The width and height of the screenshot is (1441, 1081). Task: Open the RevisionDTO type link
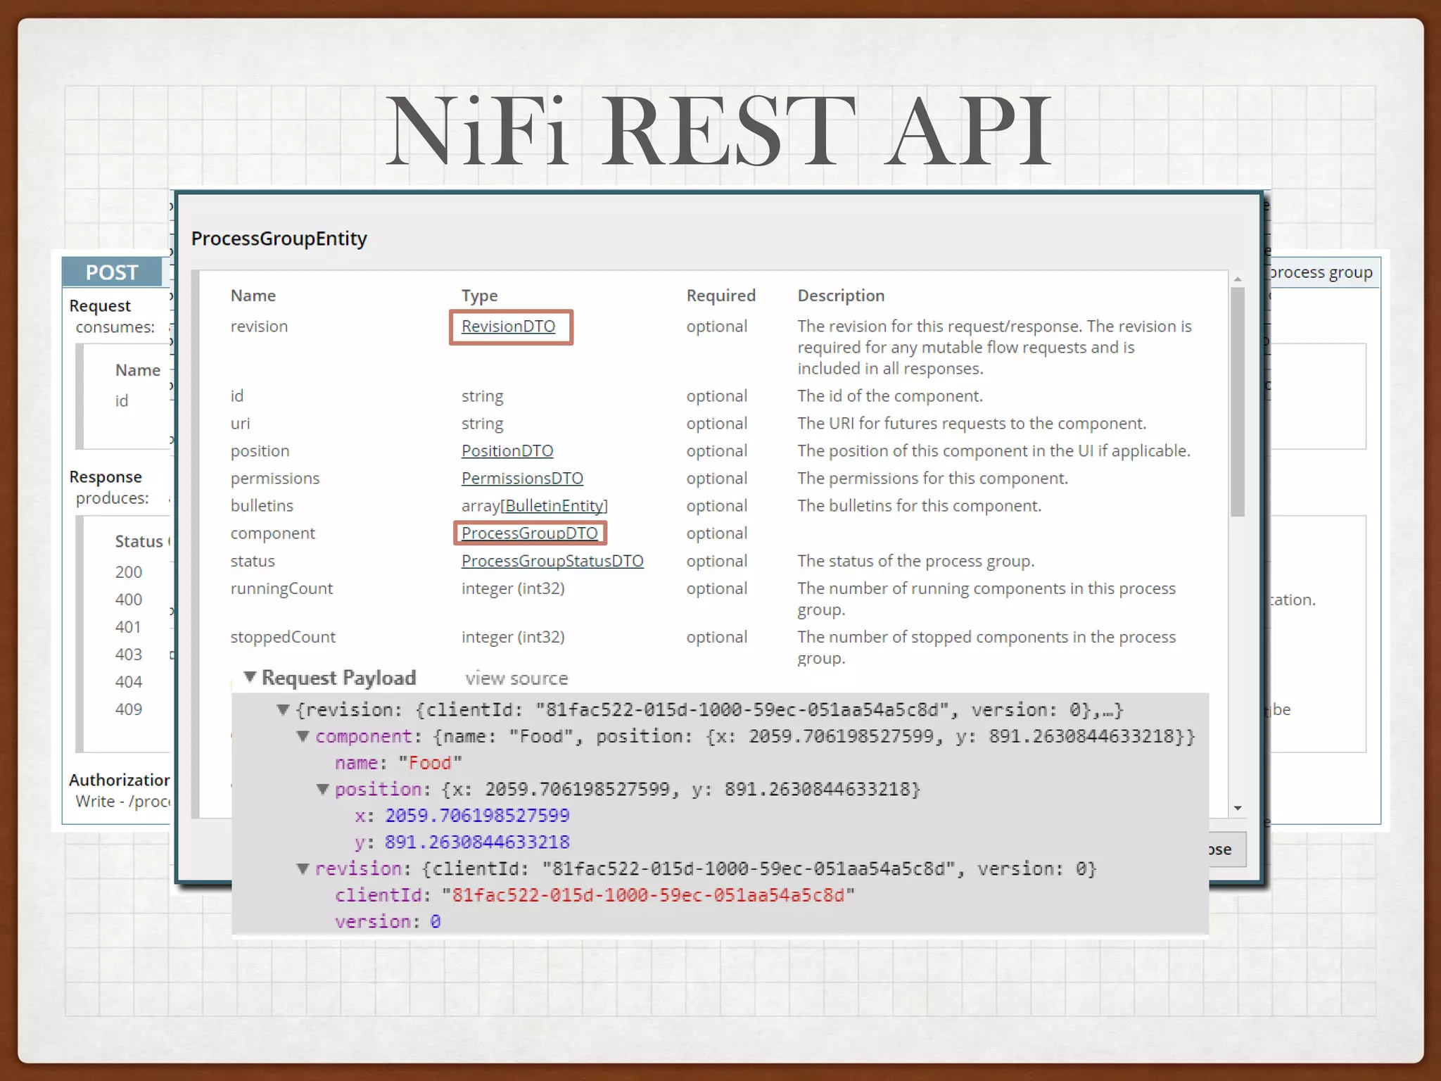508,327
